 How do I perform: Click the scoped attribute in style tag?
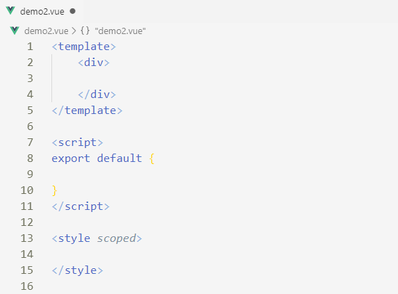117,238
